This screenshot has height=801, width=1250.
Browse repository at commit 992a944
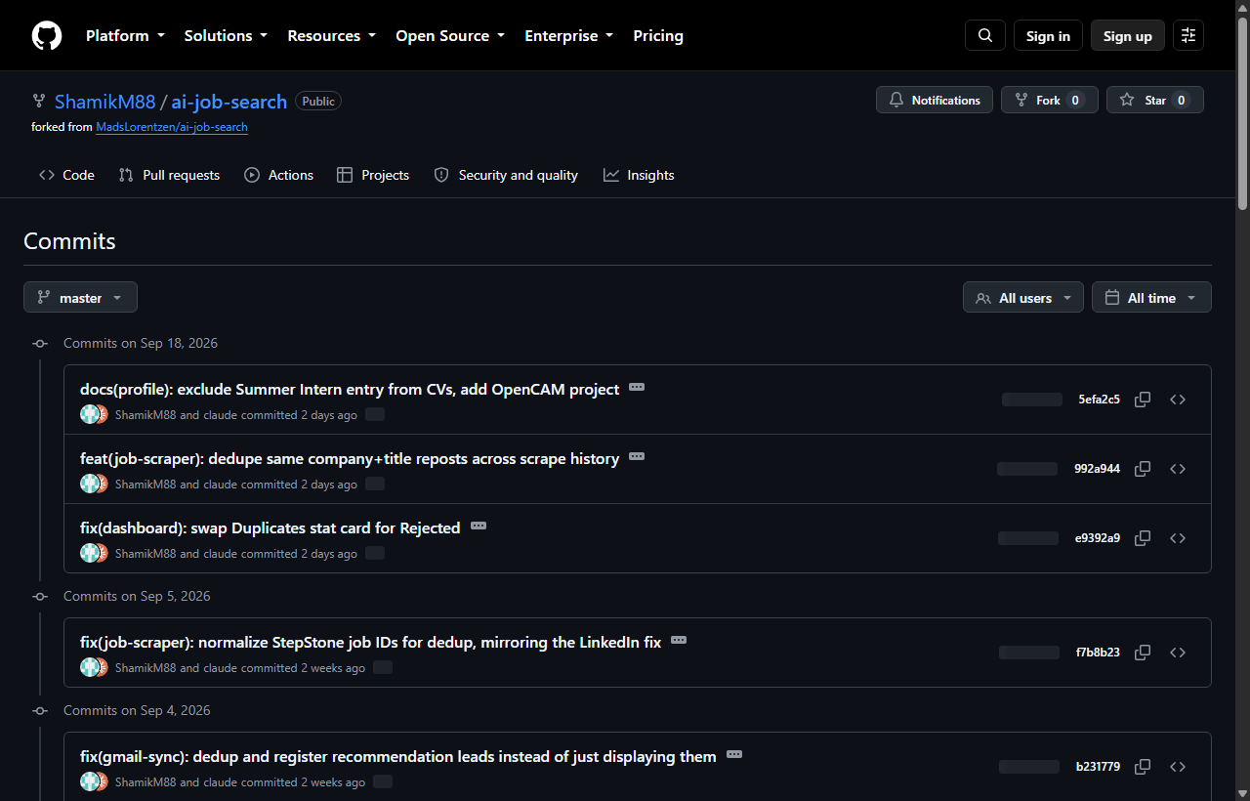1178,469
